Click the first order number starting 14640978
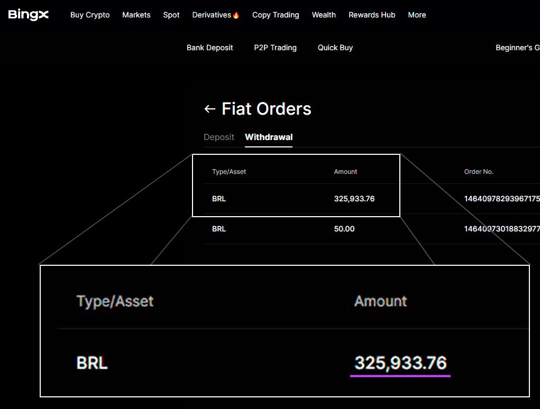Viewport: 540px width, 409px height. tap(502, 199)
